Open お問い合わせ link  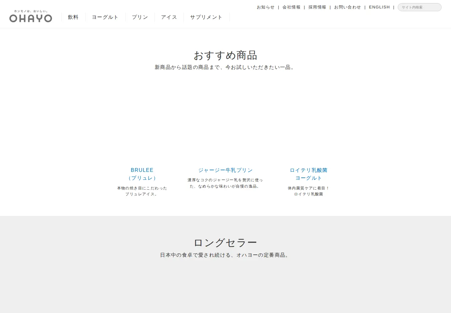[x=347, y=7]
